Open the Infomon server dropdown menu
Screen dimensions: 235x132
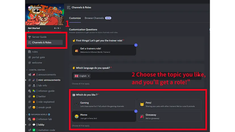point(60,7)
